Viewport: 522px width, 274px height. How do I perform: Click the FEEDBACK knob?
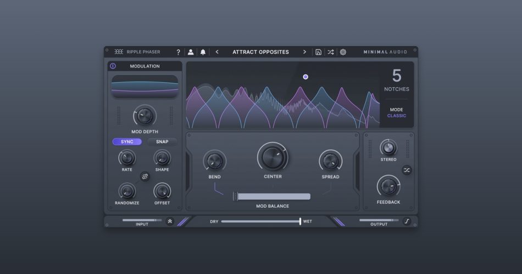pyautogui.click(x=388, y=186)
